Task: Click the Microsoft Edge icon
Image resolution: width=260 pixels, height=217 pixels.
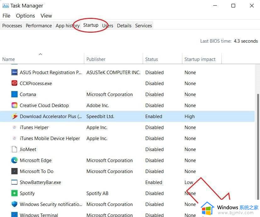Action: [14, 160]
